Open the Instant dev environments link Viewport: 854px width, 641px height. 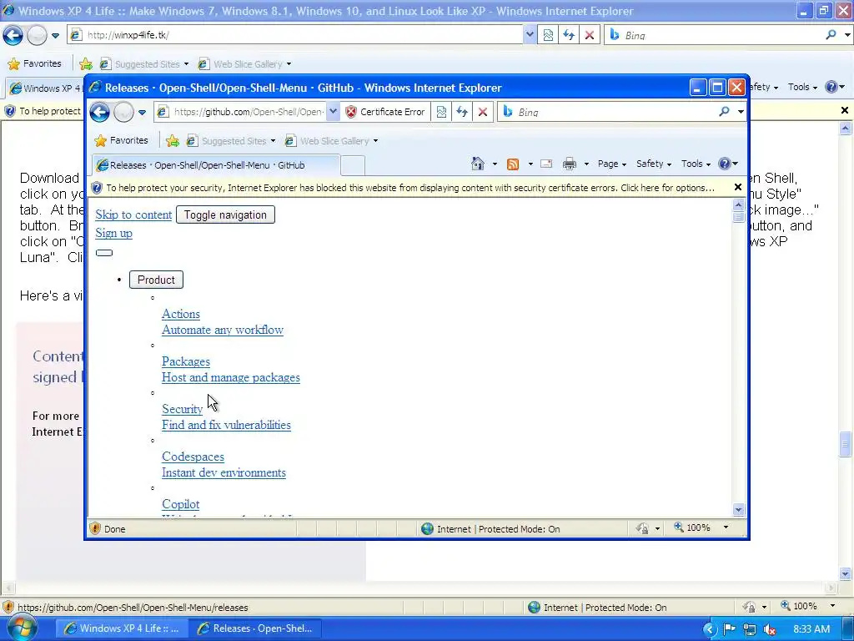click(224, 472)
